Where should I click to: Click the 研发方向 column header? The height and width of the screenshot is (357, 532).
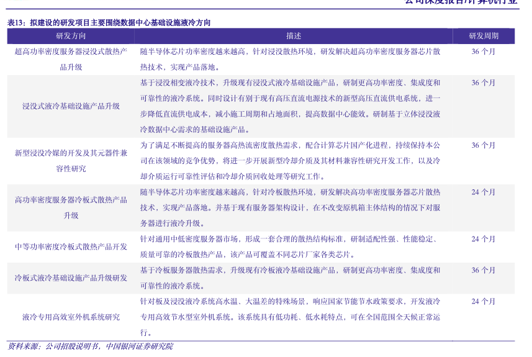pos(71,36)
